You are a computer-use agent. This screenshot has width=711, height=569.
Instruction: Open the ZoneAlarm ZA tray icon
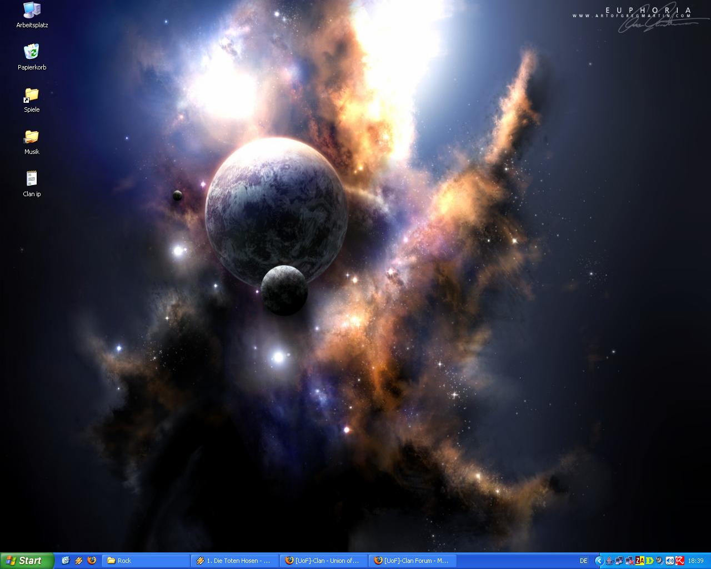coord(640,561)
